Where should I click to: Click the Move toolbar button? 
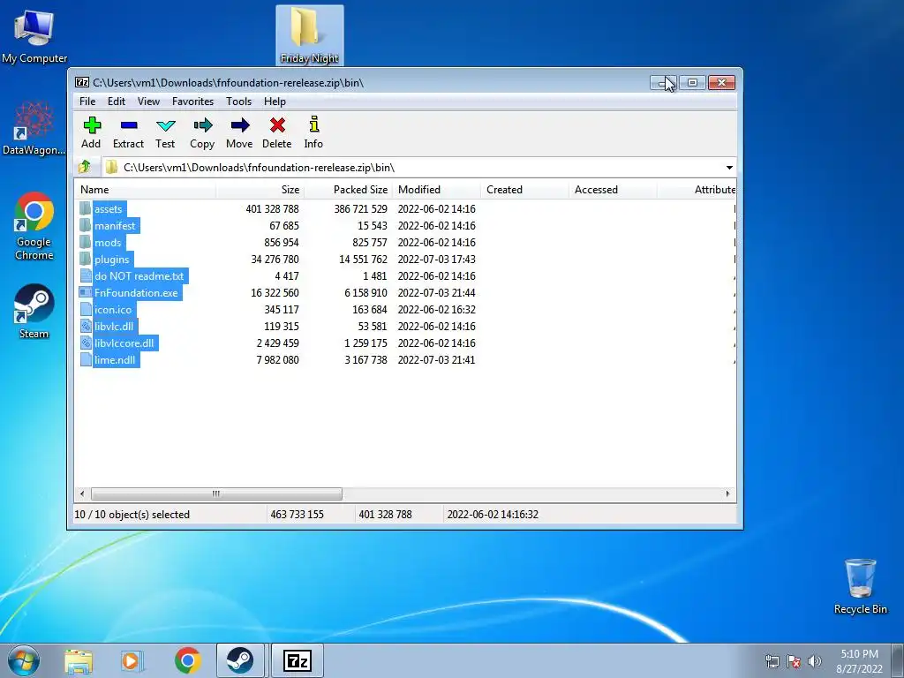coord(239,132)
